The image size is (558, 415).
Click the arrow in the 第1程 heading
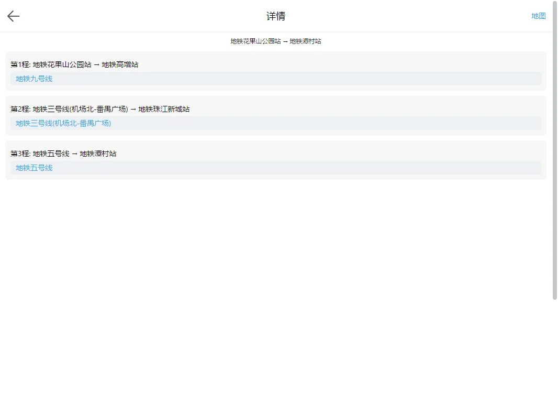96,64
